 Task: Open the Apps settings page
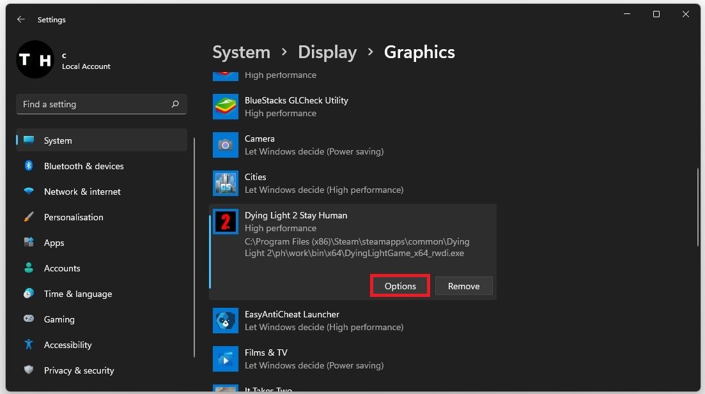(x=102, y=243)
